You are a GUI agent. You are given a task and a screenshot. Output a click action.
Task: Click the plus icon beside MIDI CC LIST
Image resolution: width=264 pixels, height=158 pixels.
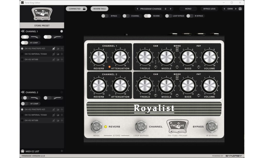pyautogui.click(x=62, y=151)
